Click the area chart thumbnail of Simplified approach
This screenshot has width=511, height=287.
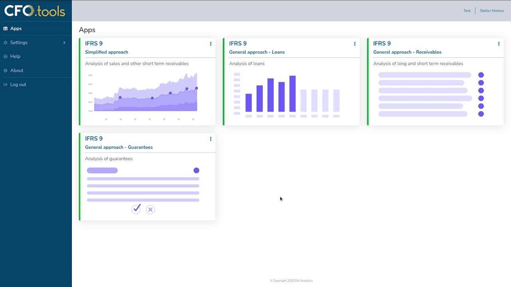tap(143, 96)
